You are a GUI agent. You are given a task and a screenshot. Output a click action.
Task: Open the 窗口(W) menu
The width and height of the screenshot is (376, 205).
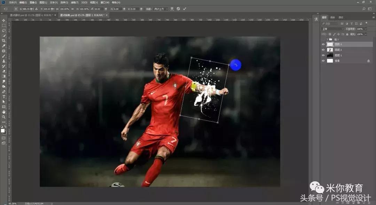pos(105,2)
